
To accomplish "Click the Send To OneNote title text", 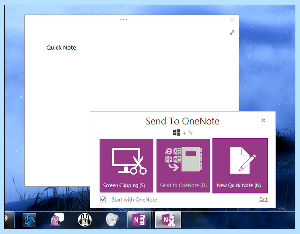I will click(x=182, y=121).
